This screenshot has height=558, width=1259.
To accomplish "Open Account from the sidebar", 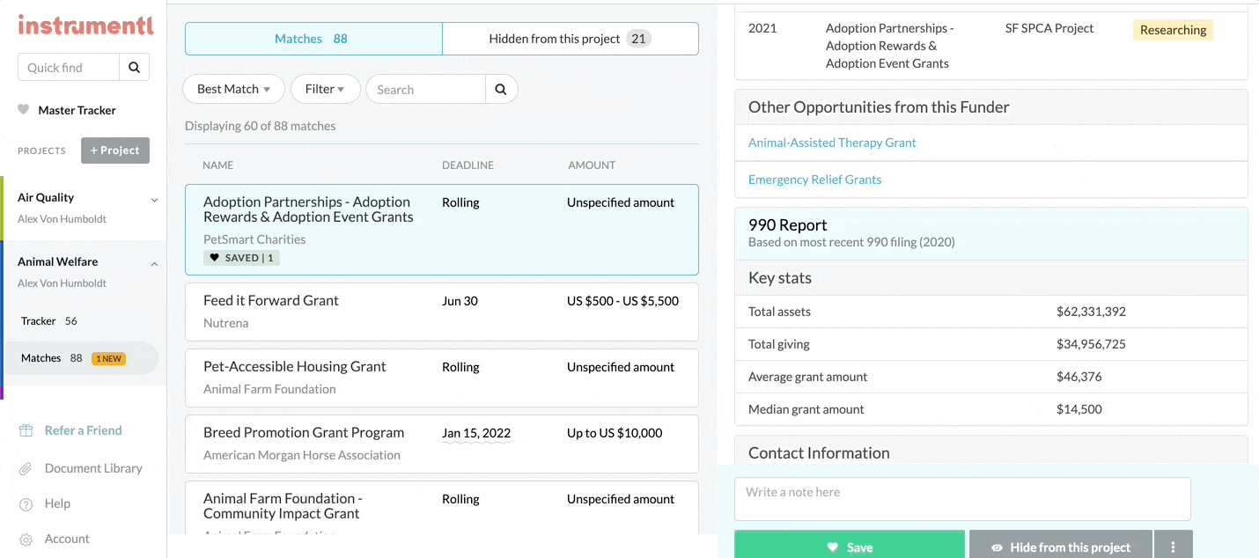I will (67, 539).
